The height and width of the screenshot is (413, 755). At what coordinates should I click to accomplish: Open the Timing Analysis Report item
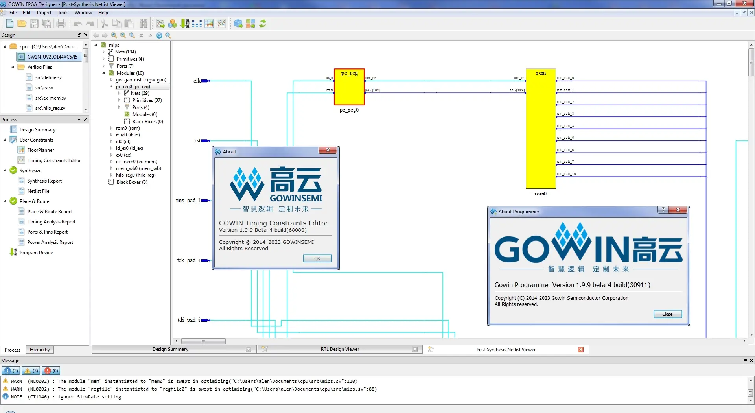(51, 222)
